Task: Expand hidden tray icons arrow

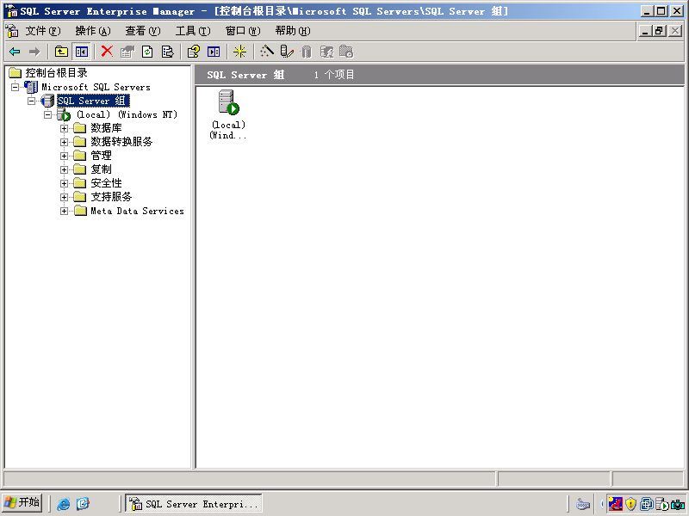Action: coord(601,504)
